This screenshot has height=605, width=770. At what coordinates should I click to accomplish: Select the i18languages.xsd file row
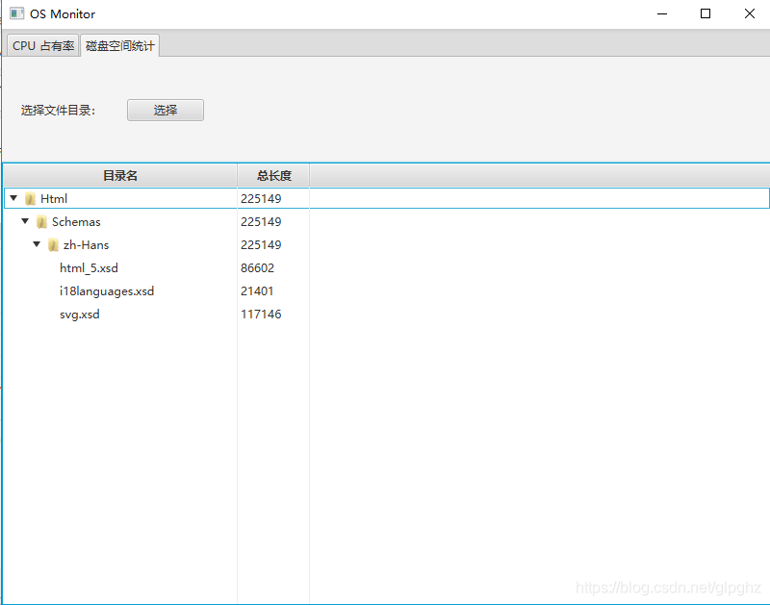click(387, 291)
